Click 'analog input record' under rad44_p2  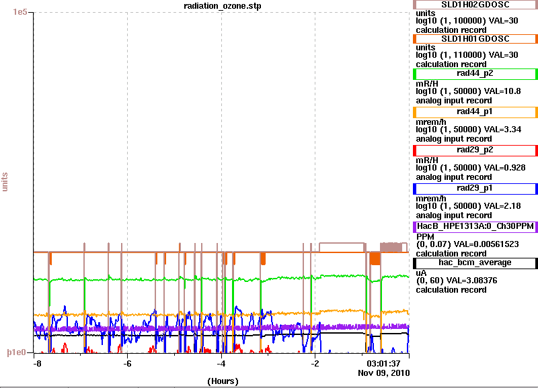(453, 101)
